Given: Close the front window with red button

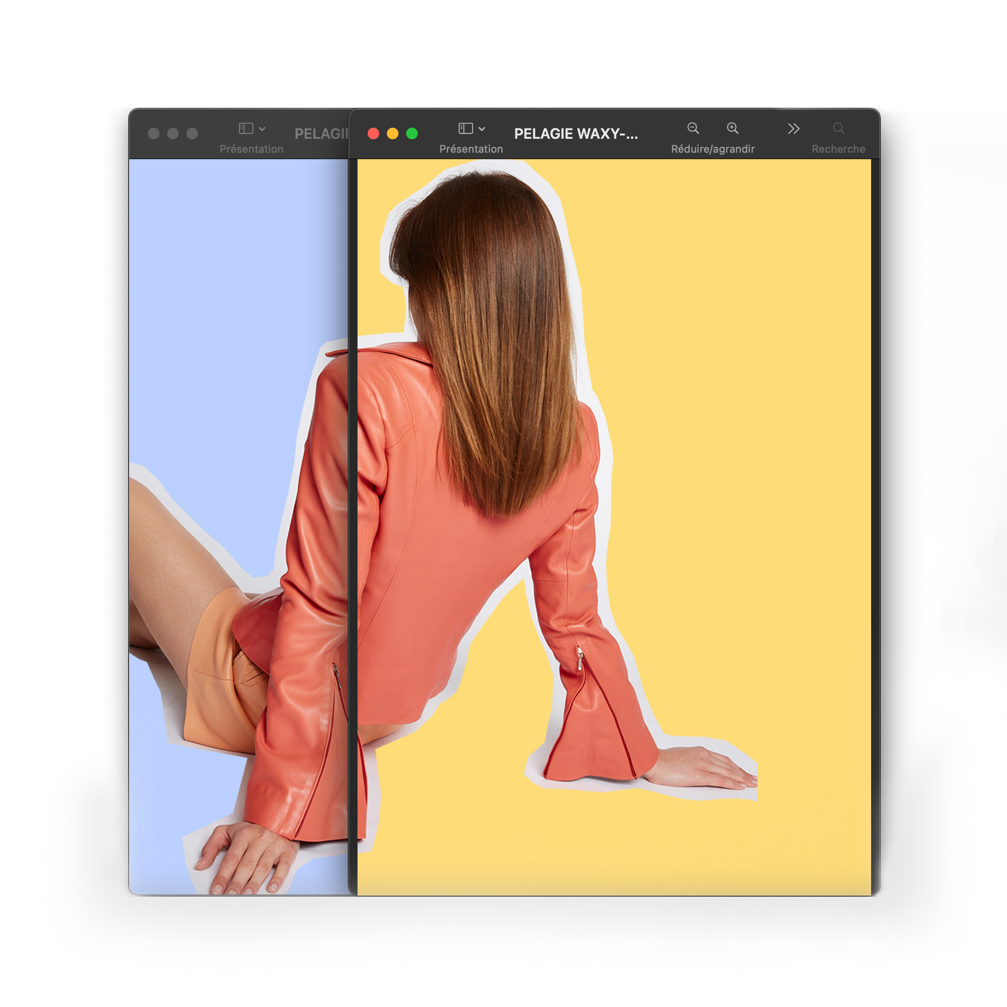Looking at the screenshot, I should click(373, 133).
